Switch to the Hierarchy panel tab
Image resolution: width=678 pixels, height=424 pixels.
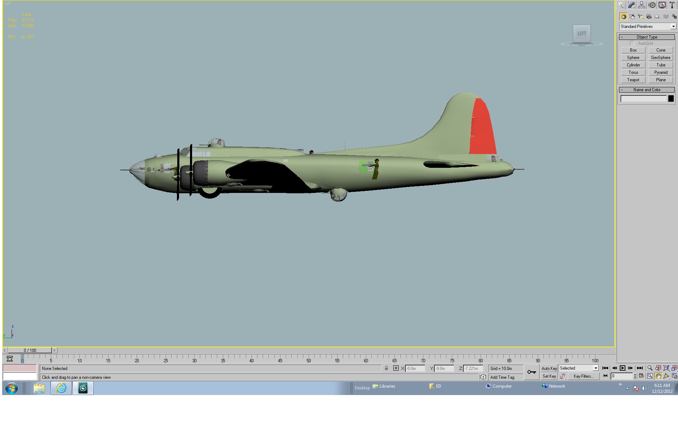(x=642, y=5)
